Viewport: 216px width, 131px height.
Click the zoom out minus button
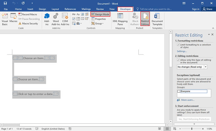(x=180, y=129)
